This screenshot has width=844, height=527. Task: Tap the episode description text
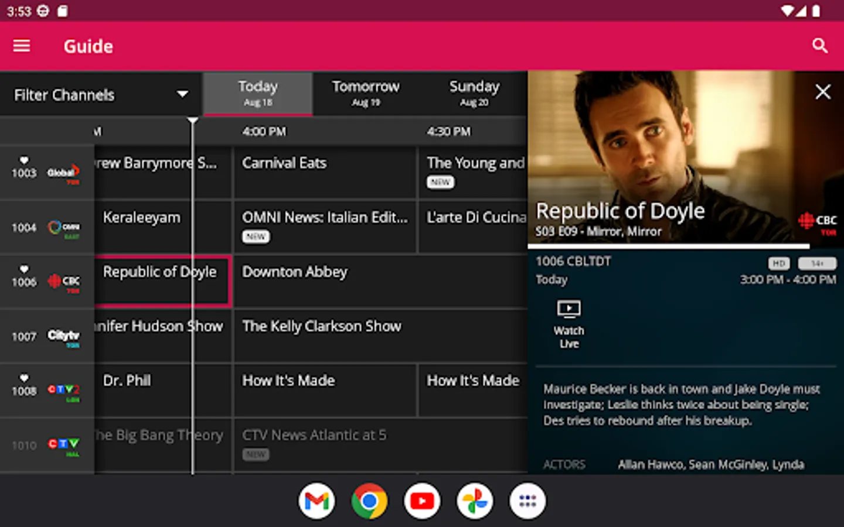pos(682,405)
